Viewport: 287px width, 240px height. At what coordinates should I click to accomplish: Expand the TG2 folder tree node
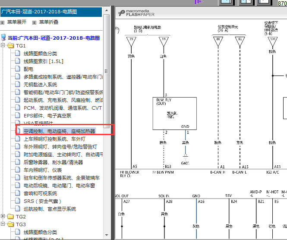coord(3,216)
